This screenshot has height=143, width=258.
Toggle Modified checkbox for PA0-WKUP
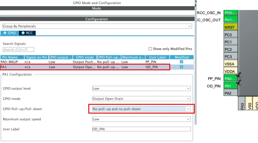click(x=181, y=62)
